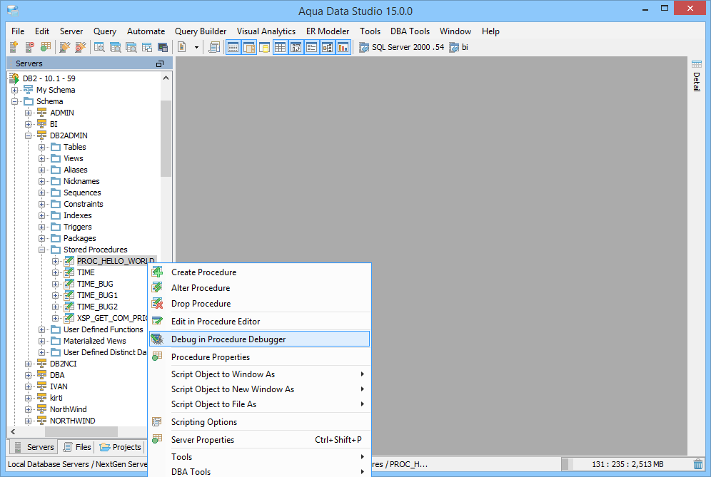Image resolution: width=711 pixels, height=477 pixels.
Task: Select Edit in Procedure Editor
Action: [x=260, y=322]
